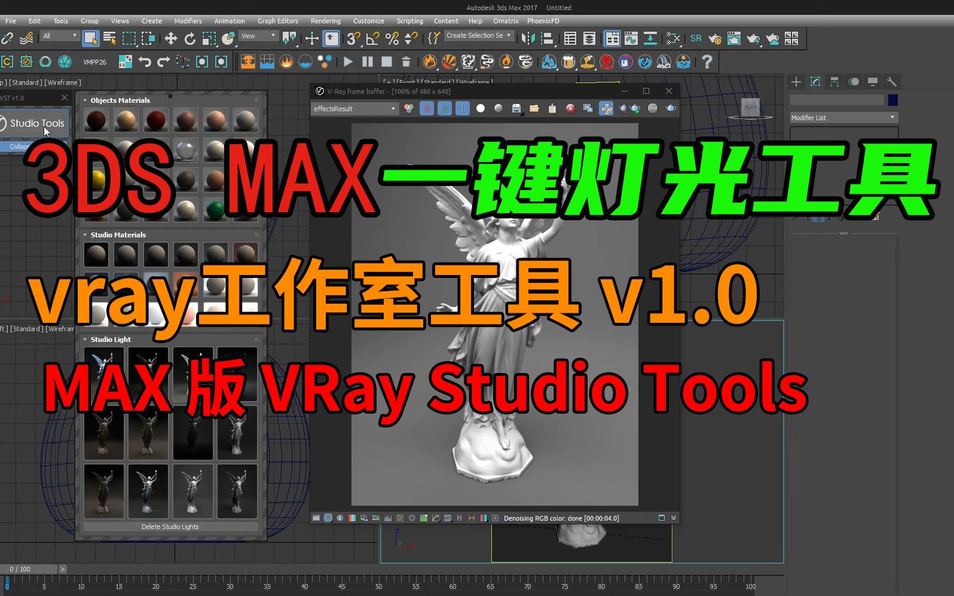Screen dimensions: 954x596
Task: Open the Utilities wrench tab
Action: (x=891, y=82)
